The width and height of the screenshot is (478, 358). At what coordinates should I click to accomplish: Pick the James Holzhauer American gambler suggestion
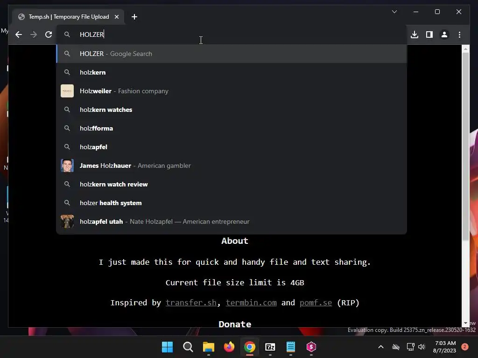[x=232, y=165]
